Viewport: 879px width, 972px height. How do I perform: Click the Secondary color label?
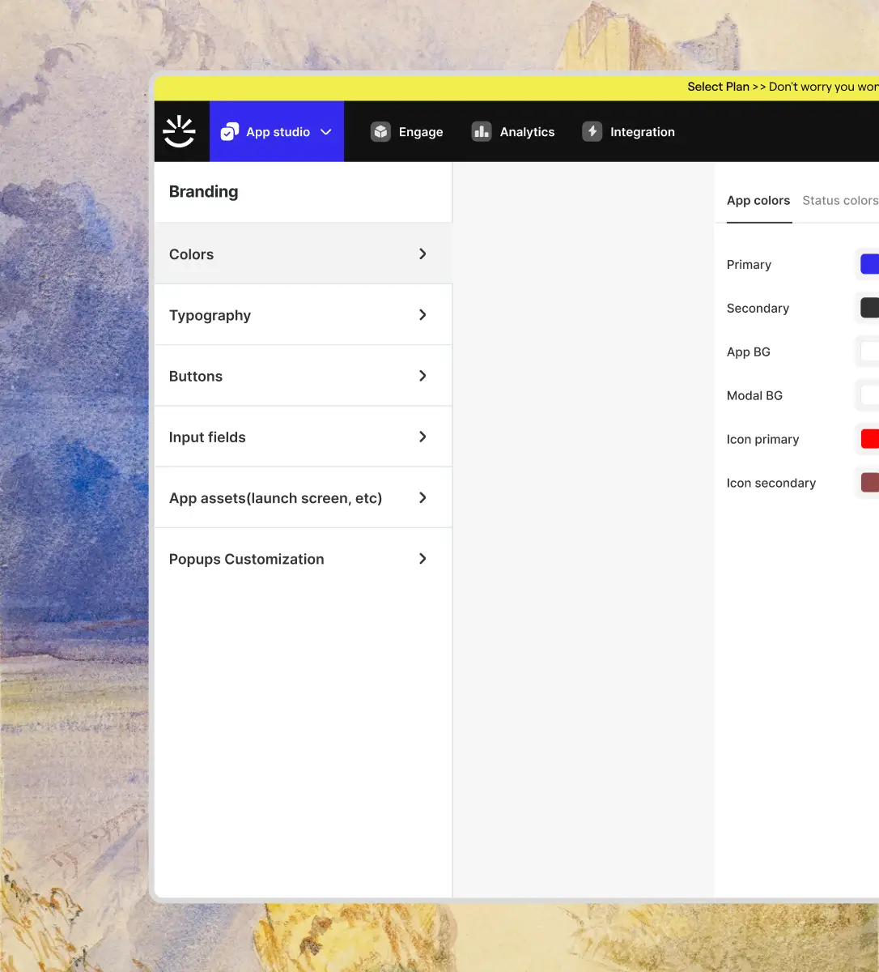tap(758, 309)
